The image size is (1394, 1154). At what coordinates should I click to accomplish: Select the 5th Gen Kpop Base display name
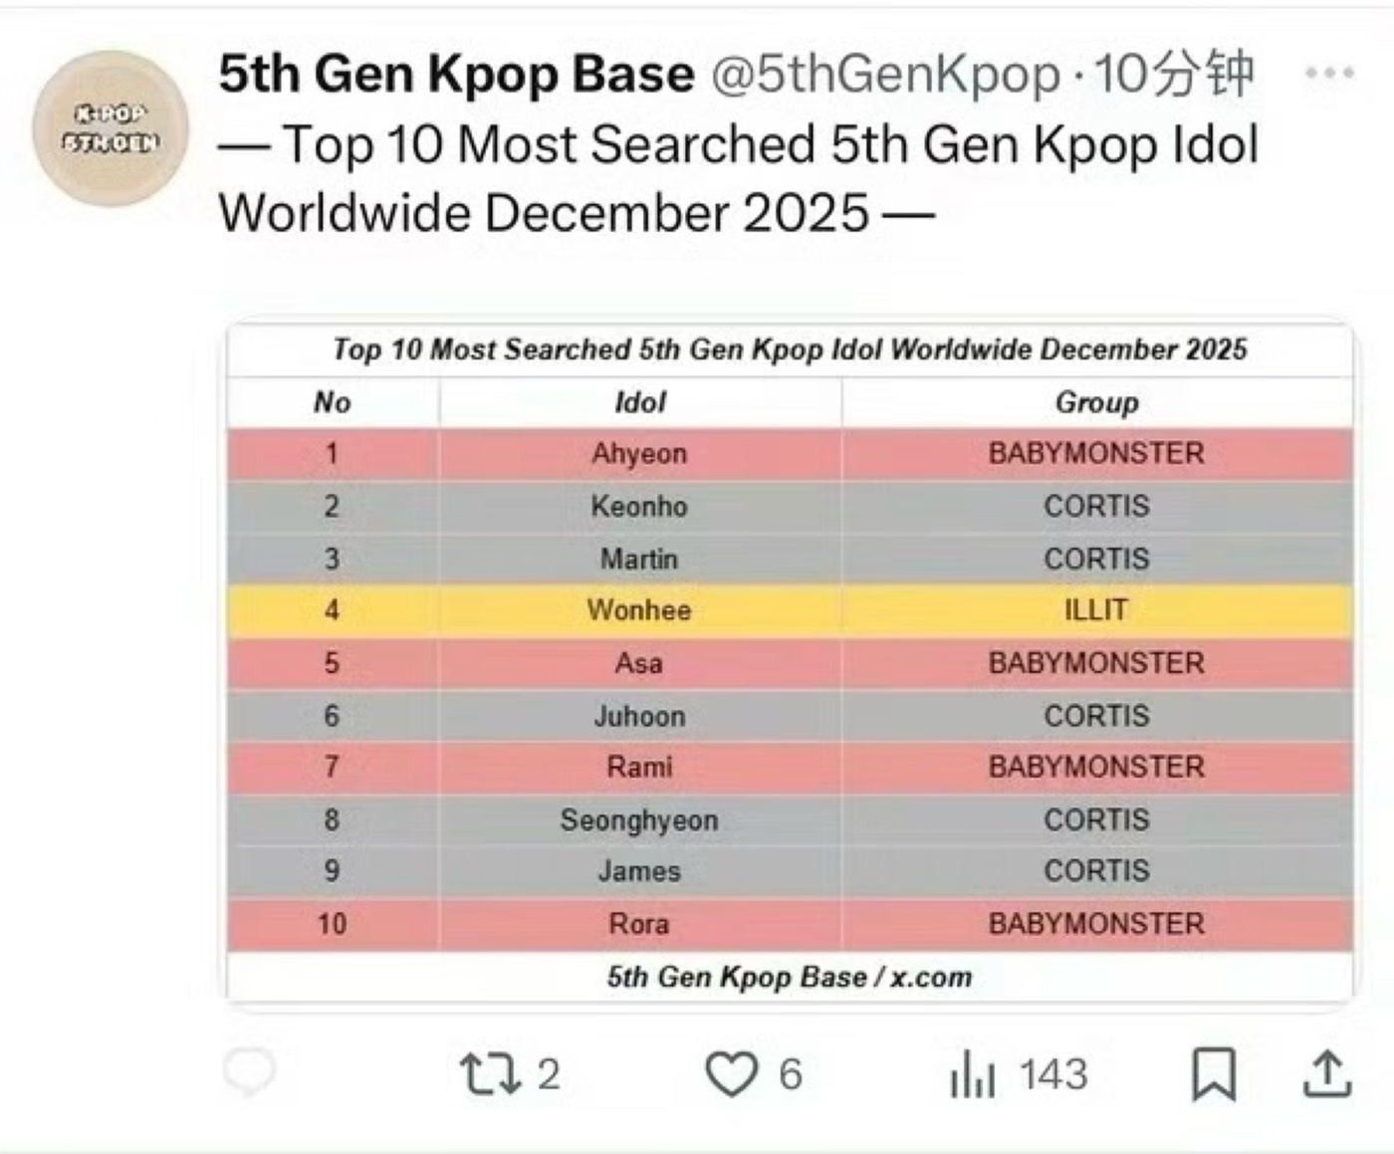pos(453,72)
